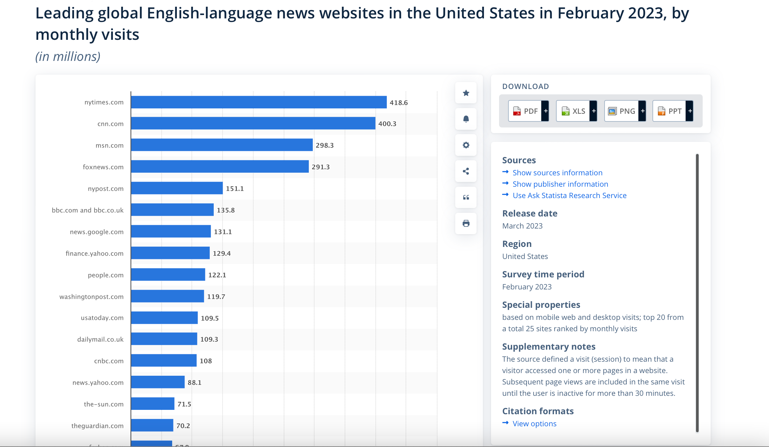Click the quotation mark citation icon
Screen dimensions: 769x447
pyautogui.click(x=466, y=197)
